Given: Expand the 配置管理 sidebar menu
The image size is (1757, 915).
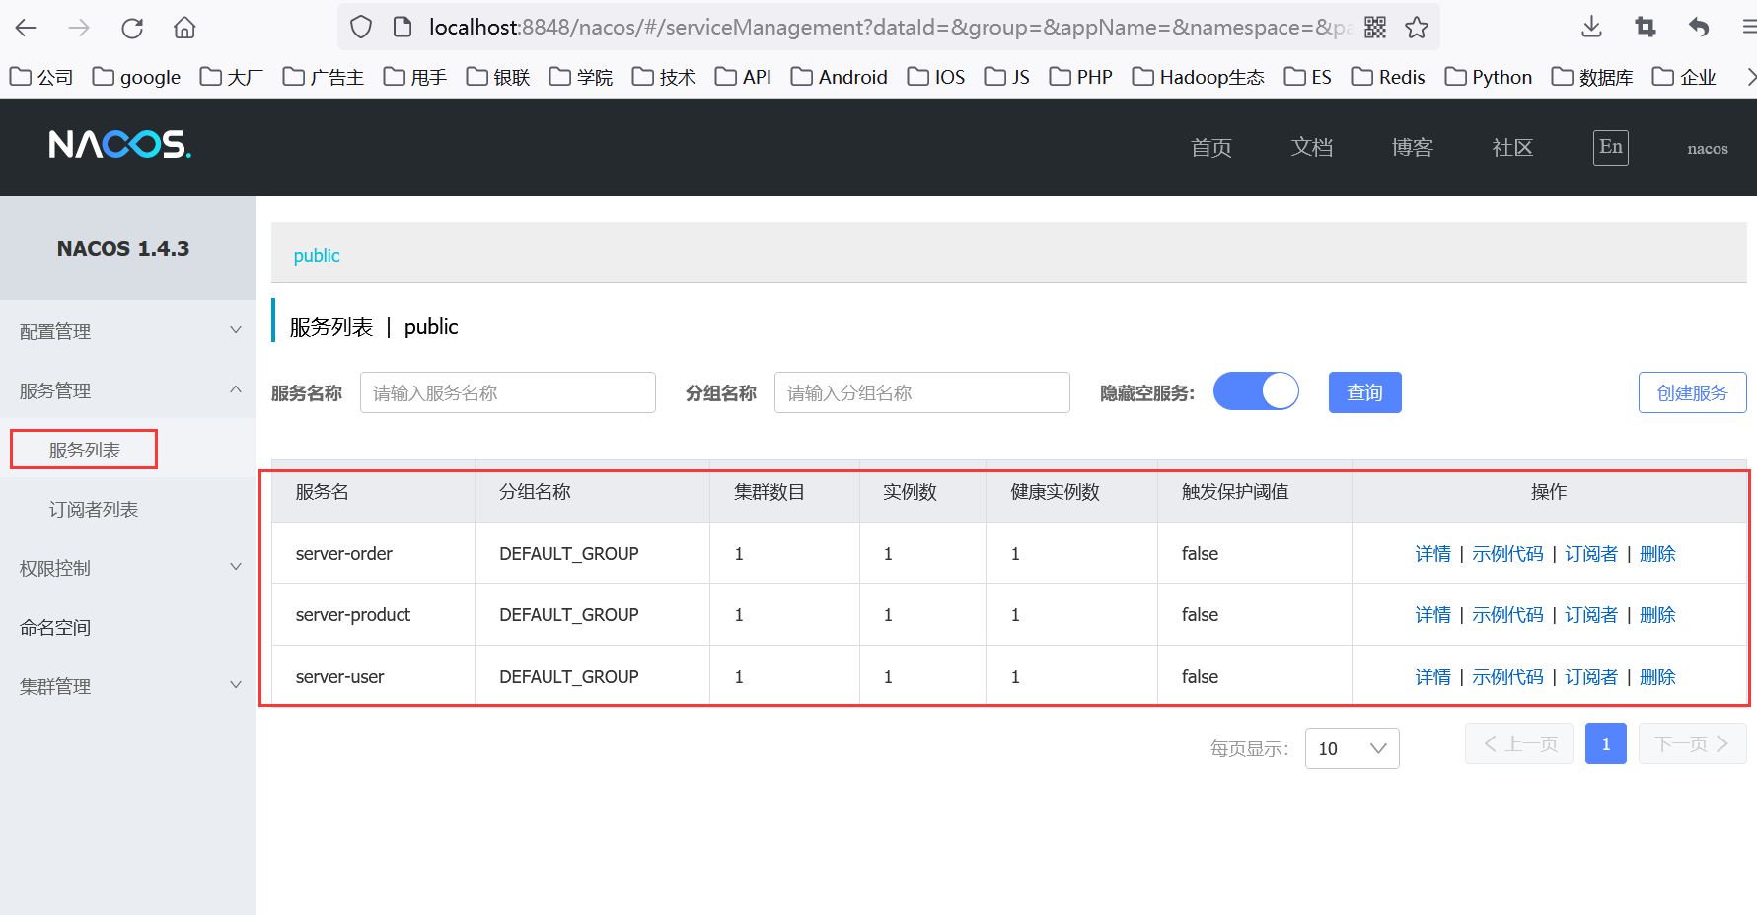Looking at the screenshot, I should 128,331.
